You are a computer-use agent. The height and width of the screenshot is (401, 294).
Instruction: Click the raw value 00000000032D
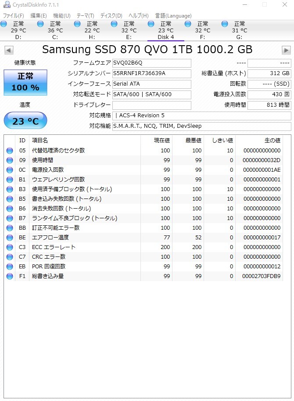261,160
